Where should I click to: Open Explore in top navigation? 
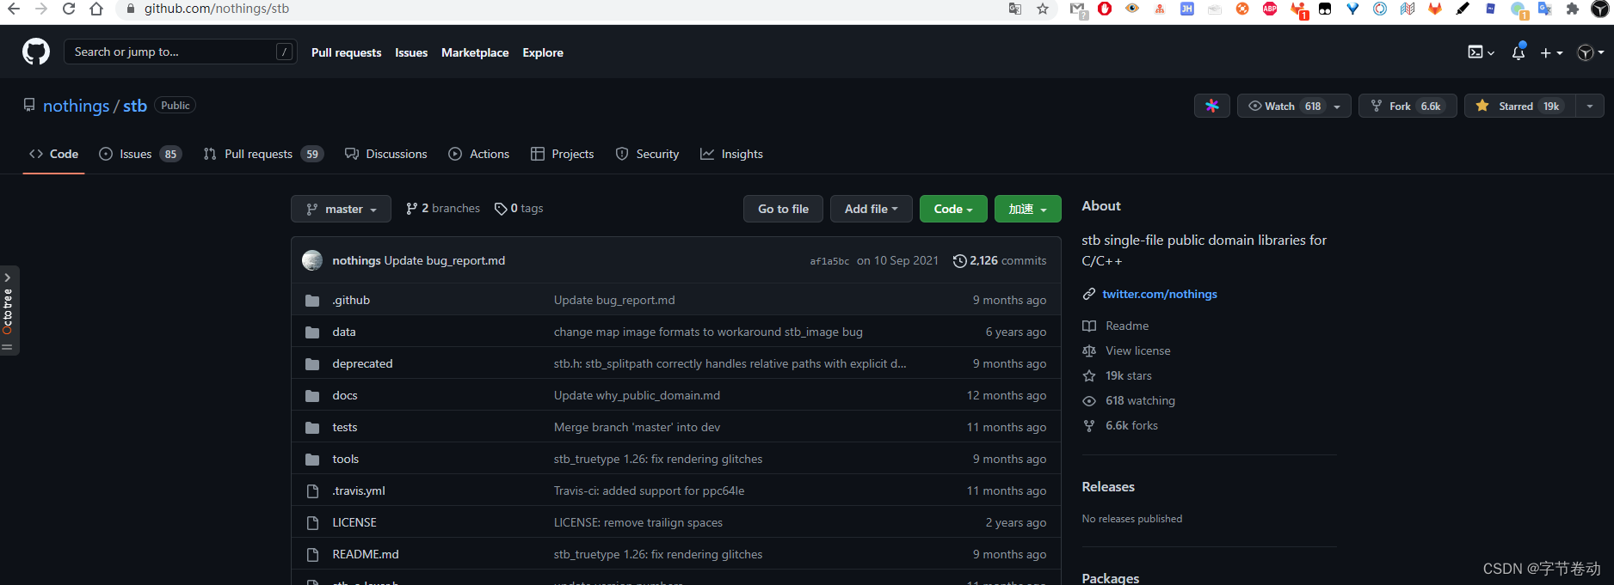coord(543,52)
